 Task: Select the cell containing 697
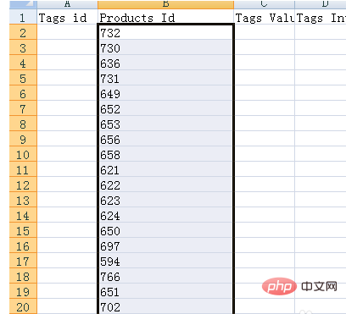166,246
